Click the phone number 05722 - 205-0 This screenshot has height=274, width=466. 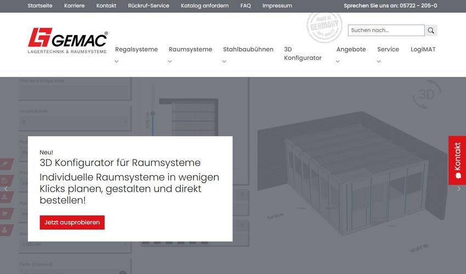point(418,5)
